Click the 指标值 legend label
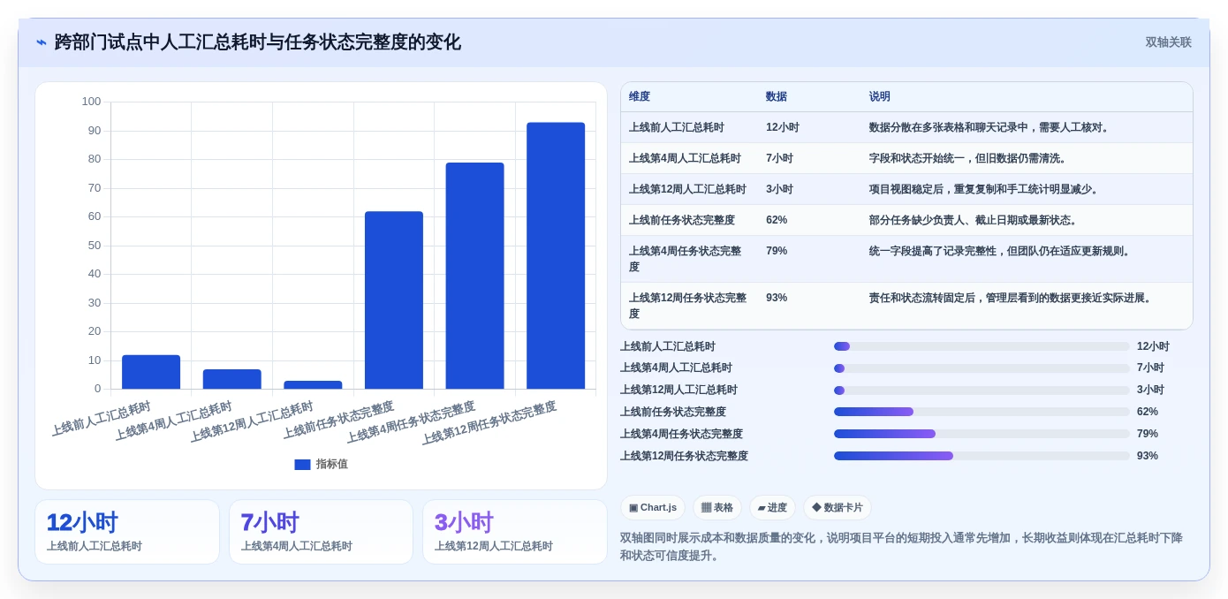 [332, 464]
